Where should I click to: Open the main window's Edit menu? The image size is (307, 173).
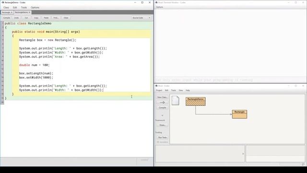tap(166, 90)
